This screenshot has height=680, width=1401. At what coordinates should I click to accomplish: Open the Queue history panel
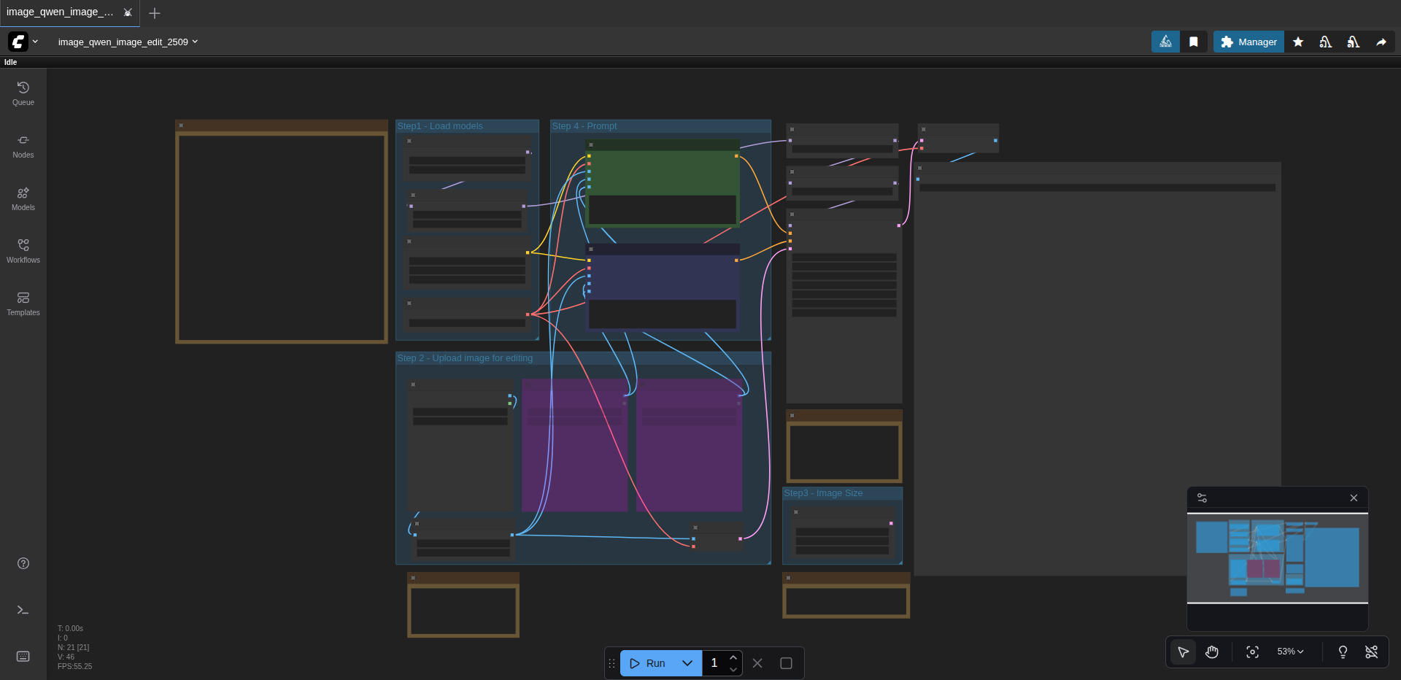click(x=23, y=93)
